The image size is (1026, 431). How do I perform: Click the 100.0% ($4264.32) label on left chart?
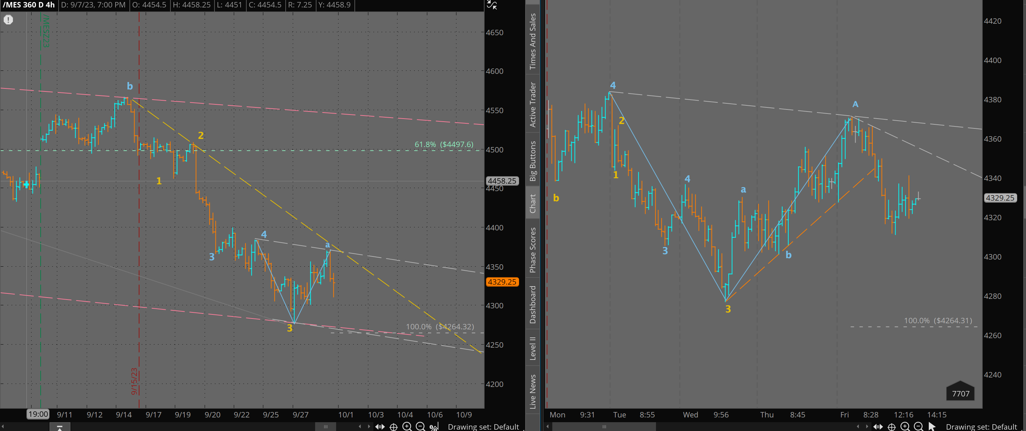440,327
